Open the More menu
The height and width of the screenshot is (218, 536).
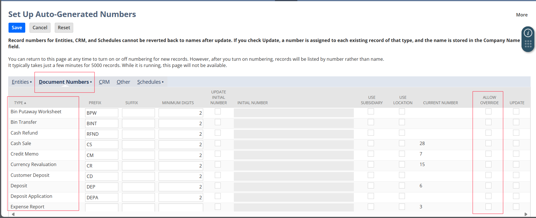pos(522,15)
